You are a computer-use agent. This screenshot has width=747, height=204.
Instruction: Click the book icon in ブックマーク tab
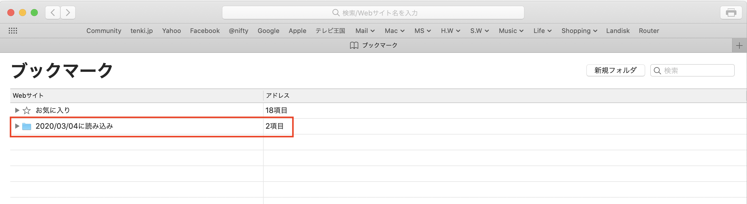coord(354,45)
